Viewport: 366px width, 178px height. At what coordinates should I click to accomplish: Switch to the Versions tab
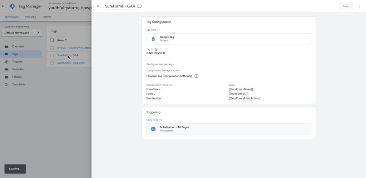pos(30,17)
